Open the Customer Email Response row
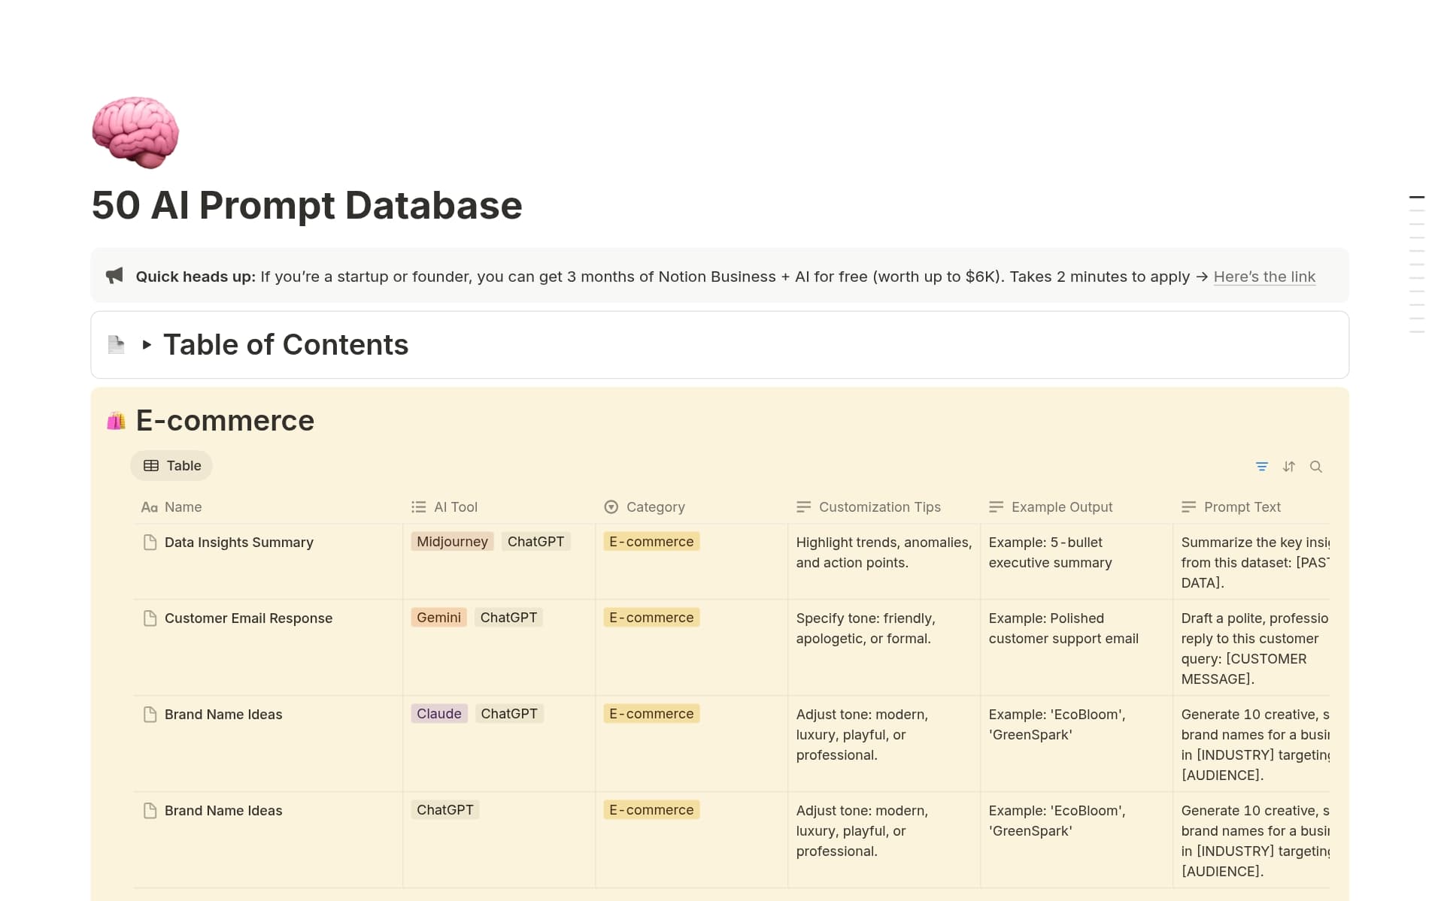1444x901 pixels. click(248, 618)
